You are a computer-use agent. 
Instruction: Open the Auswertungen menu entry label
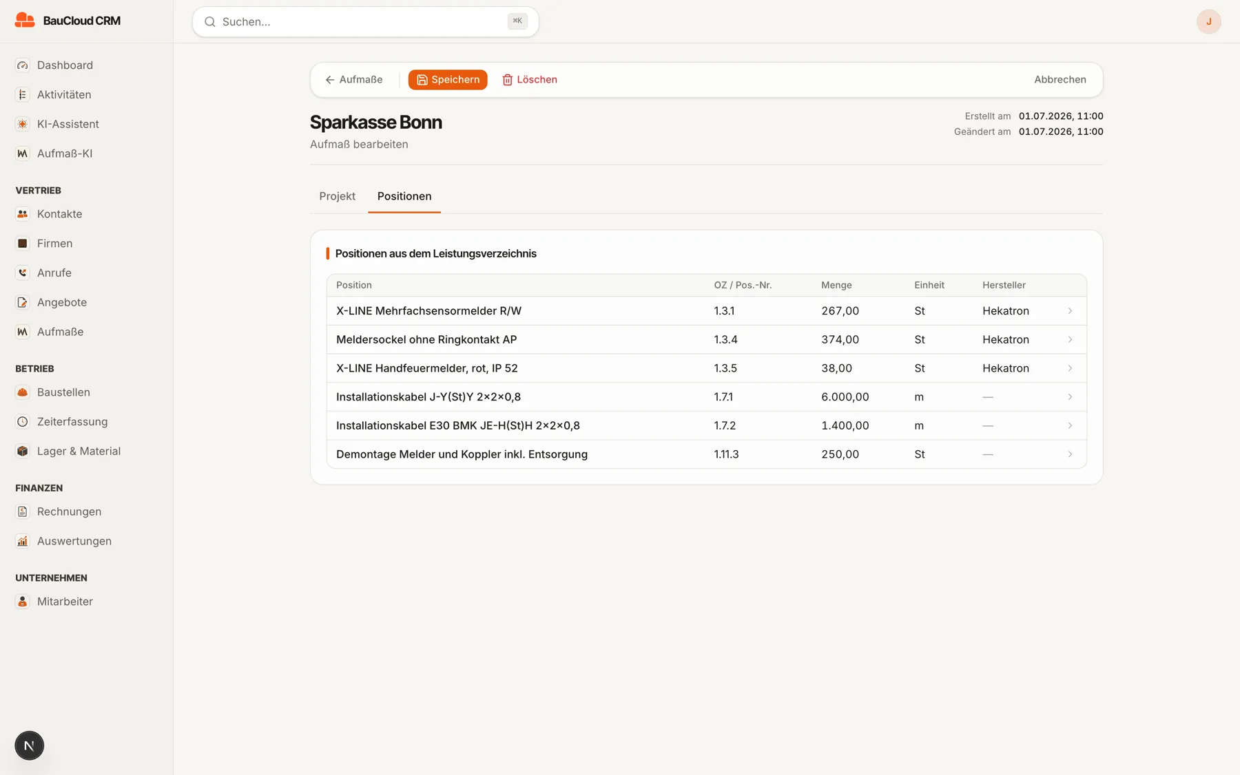coord(74,541)
